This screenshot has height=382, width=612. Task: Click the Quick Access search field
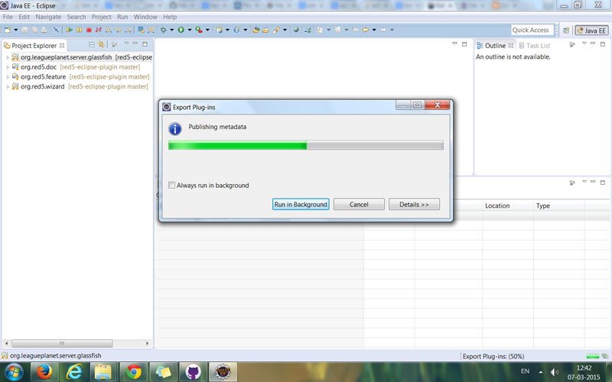tap(531, 30)
